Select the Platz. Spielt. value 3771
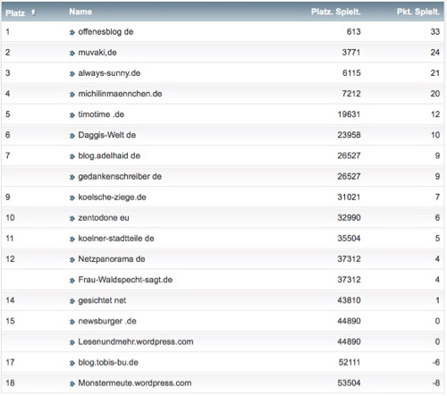Viewport: 447px width, 396px height. tap(351, 53)
